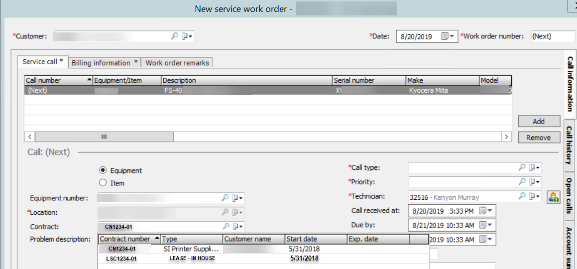This screenshot has width=577, height=269.
Task: Click the grid's right scroll arrow
Action: [507, 137]
